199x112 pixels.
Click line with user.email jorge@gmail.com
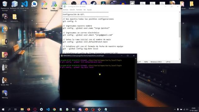click(x=88, y=35)
